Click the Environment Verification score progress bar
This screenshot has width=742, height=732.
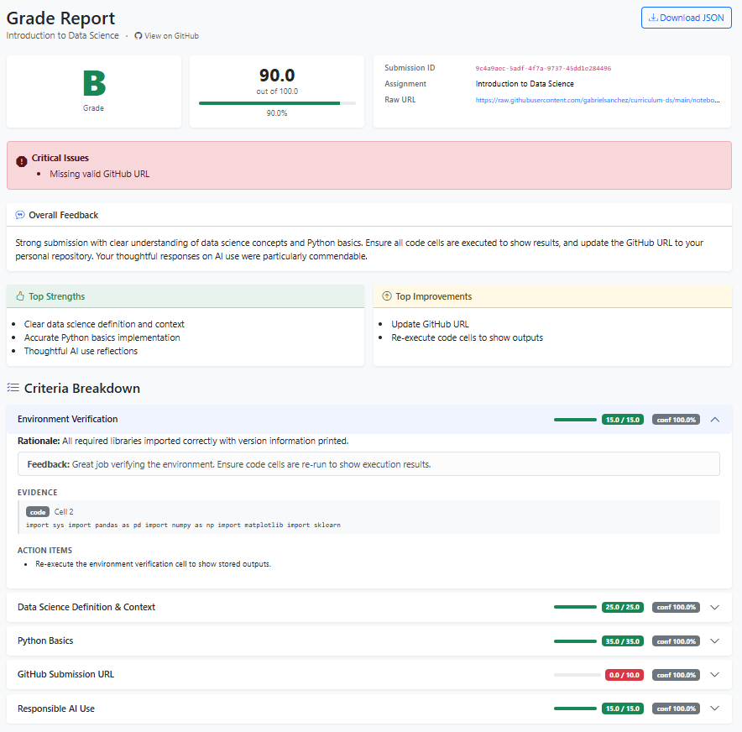tap(575, 420)
